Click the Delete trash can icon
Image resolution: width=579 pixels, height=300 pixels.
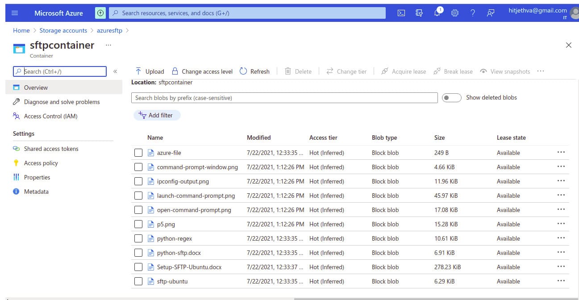click(288, 71)
